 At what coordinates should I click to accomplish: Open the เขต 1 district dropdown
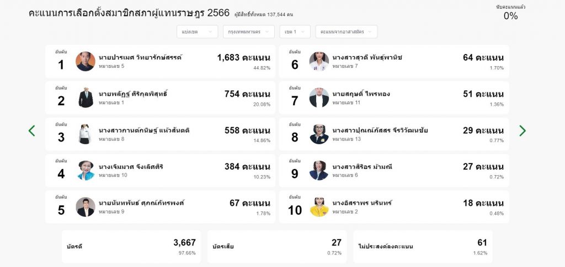tap(295, 31)
